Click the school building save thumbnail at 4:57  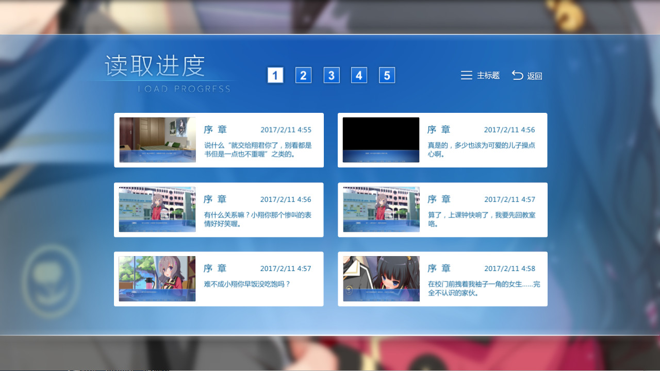(381, 209)
